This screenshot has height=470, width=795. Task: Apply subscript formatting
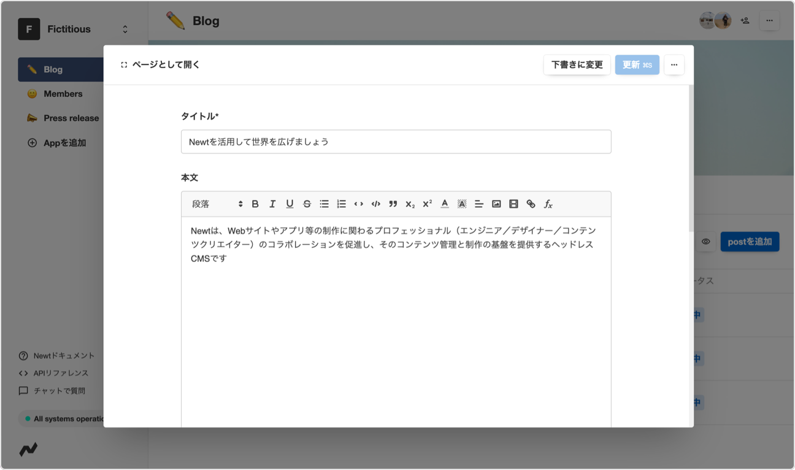[410, 204]
